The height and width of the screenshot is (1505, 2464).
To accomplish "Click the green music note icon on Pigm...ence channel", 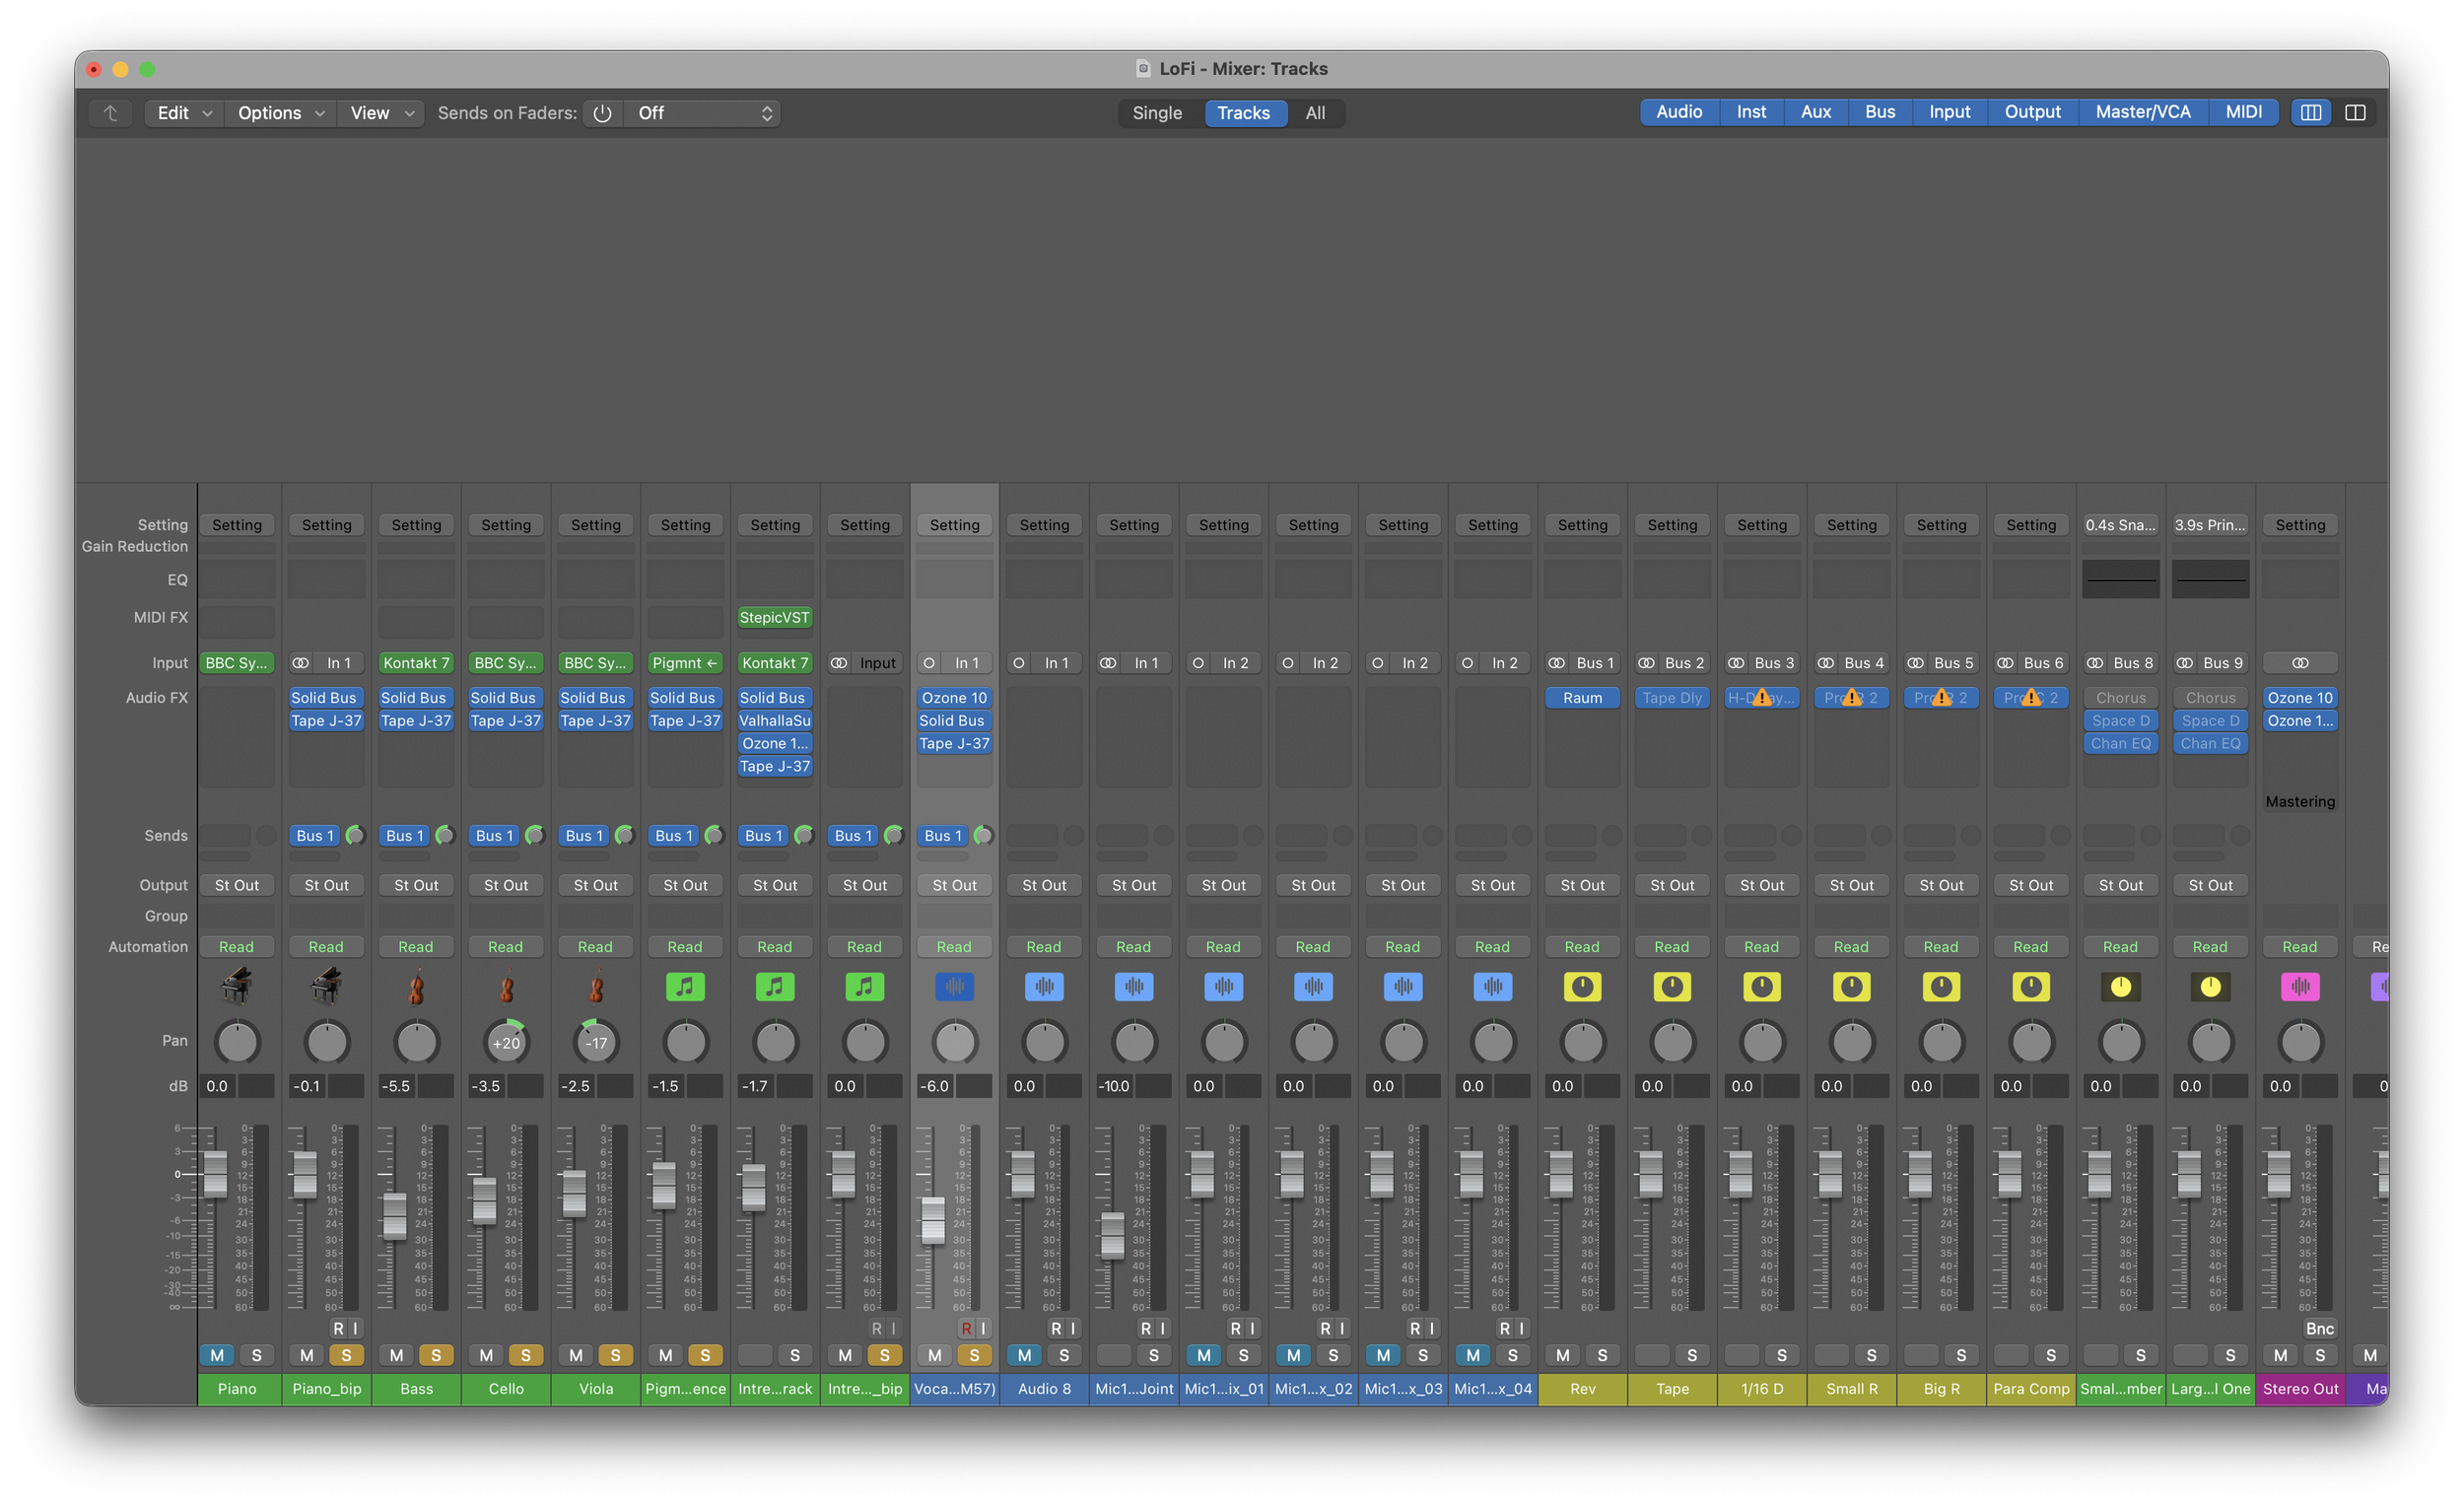I will pyautogui.click(x=685, y=987).
